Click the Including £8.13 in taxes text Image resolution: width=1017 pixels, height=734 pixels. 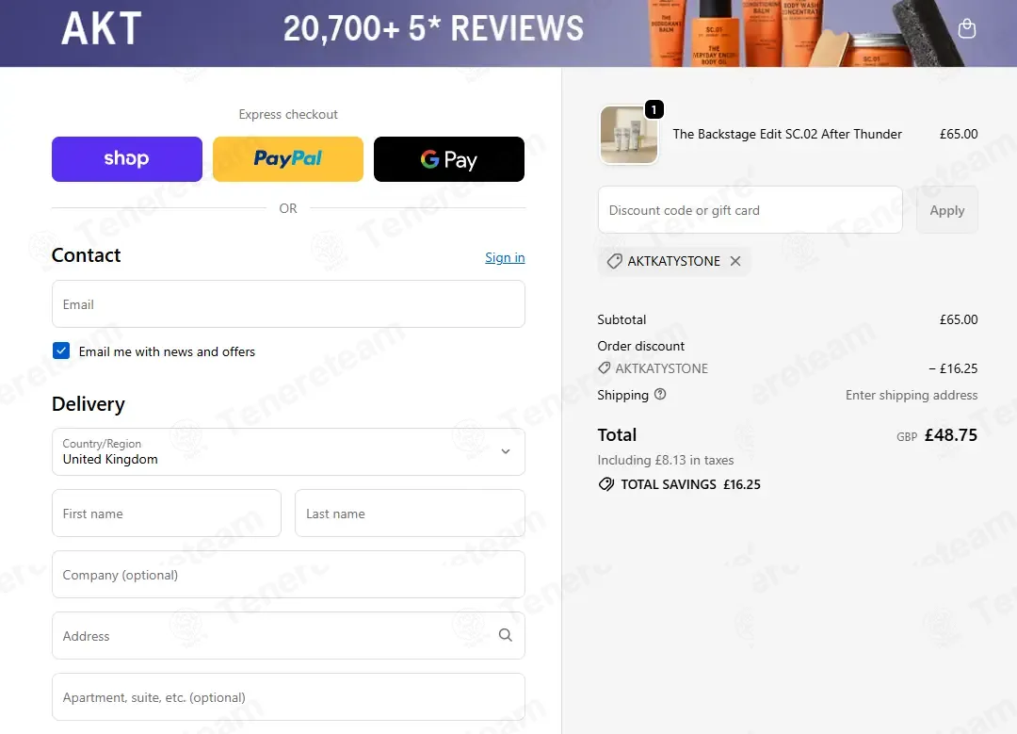coord(666,460)
